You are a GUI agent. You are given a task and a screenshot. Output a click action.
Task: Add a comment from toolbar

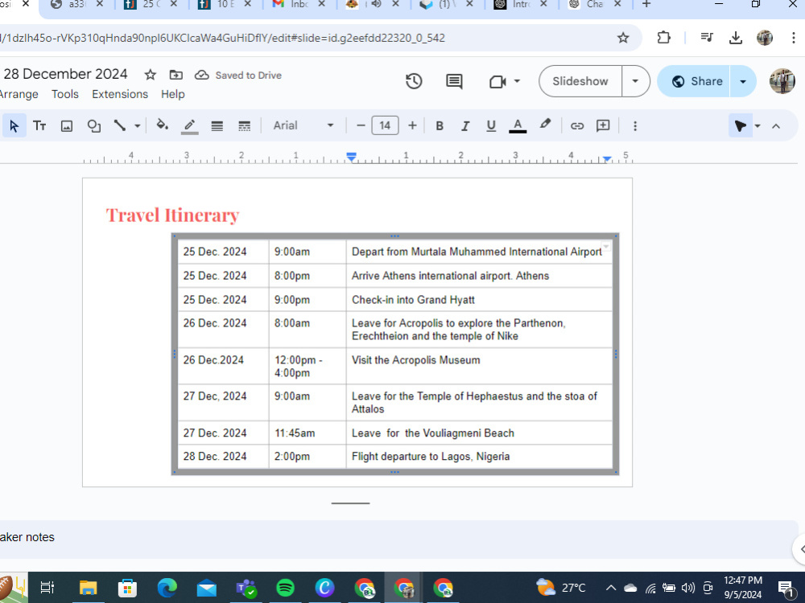(603, 125)
